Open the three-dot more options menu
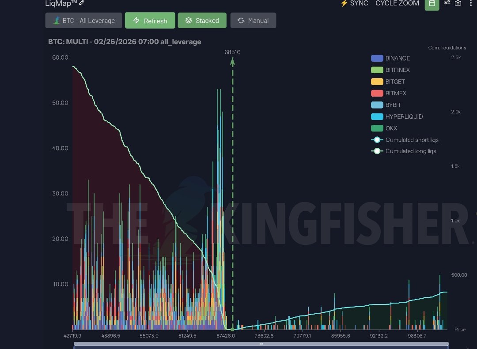 (x=471, y=3)
